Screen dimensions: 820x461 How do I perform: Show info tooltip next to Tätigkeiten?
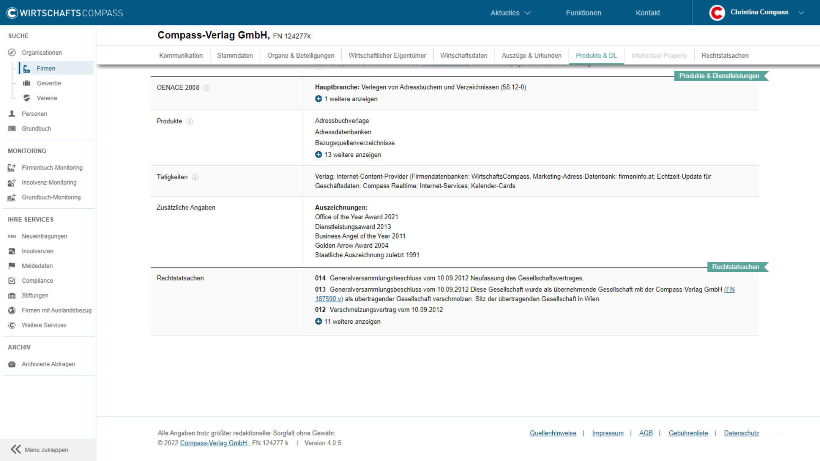196,177
